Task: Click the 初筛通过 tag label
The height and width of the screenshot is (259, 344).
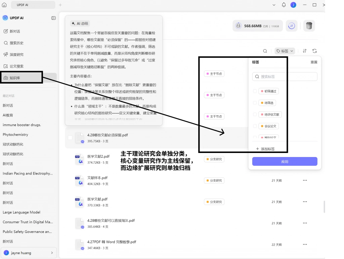Action: click(x=269, y=91)
